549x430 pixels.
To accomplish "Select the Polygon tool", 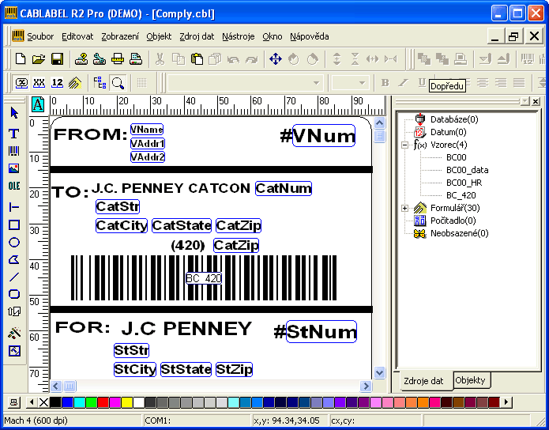I will pyautogui.click(x=14, y=260).
